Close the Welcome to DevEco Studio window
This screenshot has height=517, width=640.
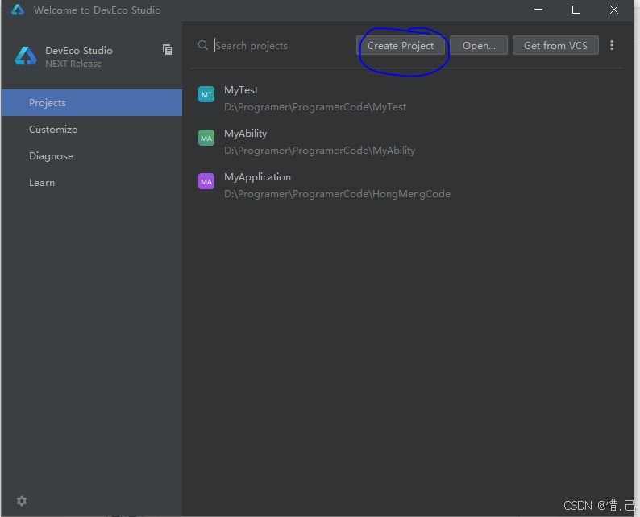(614, 10)
